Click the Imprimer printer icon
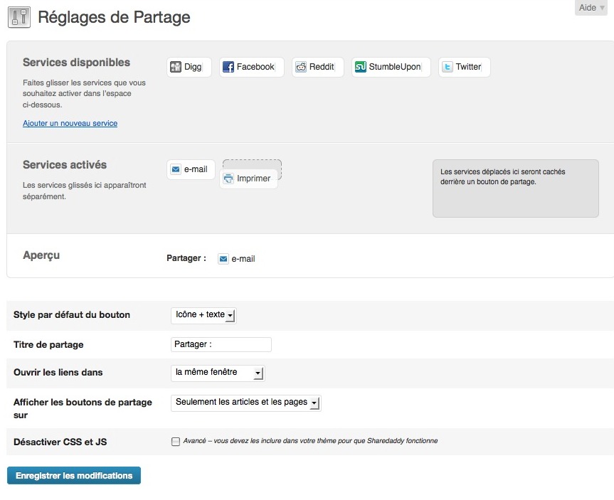 coord(228,179)
